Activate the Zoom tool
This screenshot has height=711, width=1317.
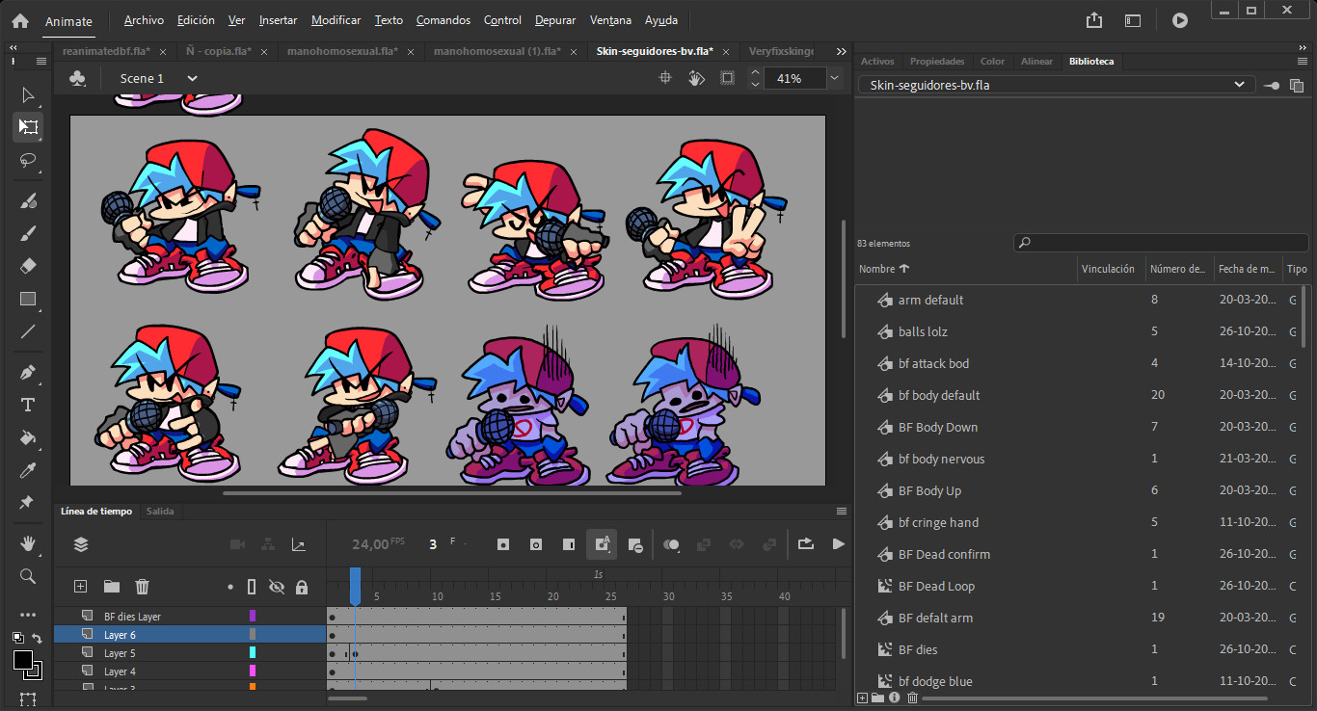(x=28, y=576)
